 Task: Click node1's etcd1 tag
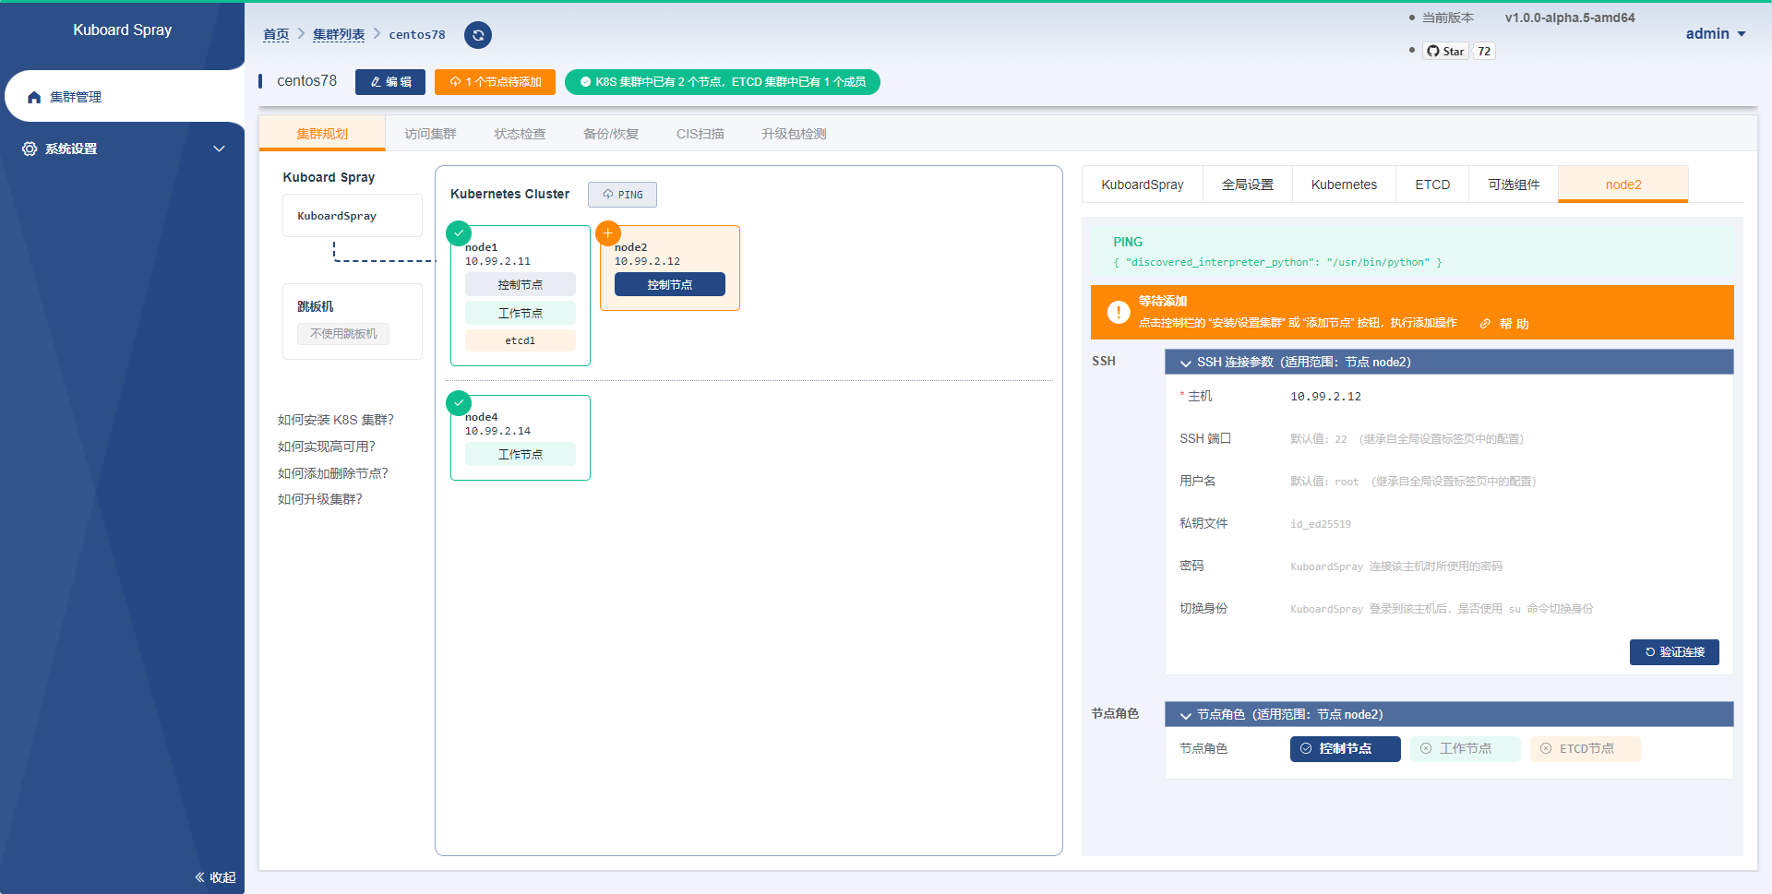[x=521, y=340]
